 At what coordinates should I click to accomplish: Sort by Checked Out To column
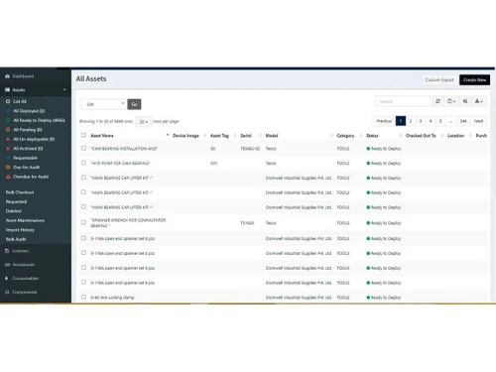point(421,136)
